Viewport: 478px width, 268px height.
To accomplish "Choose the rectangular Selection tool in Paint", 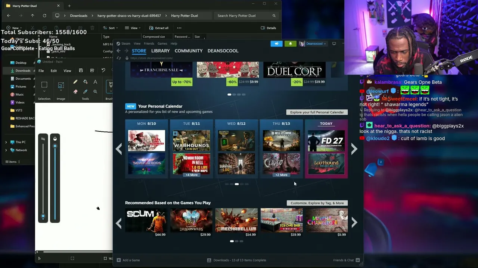I will (44, 84).
